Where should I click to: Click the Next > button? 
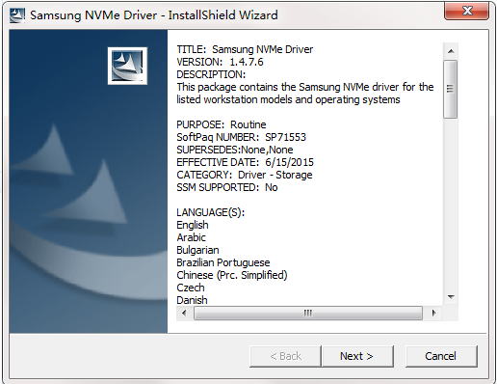(x=357, y=356)
